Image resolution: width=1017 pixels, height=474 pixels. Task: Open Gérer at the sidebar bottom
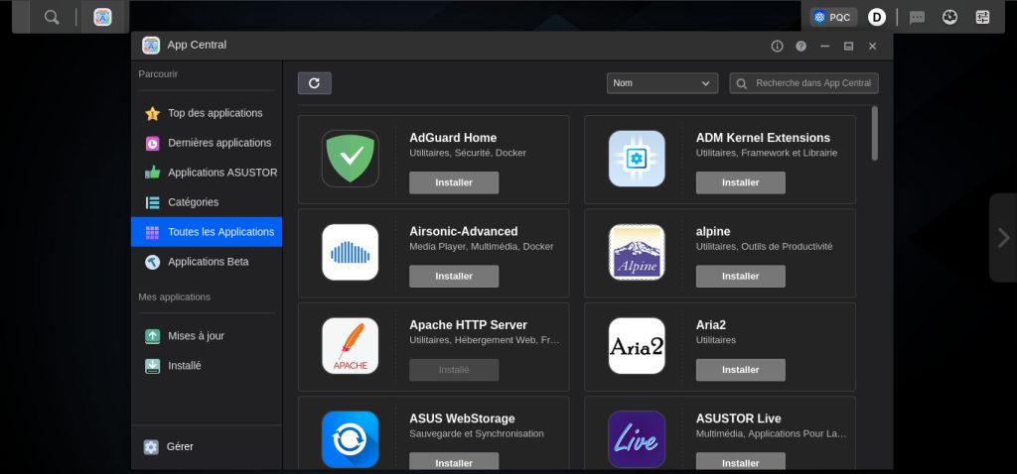pos(207,447)
